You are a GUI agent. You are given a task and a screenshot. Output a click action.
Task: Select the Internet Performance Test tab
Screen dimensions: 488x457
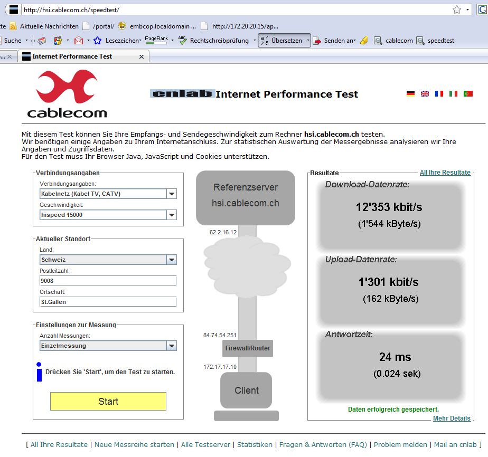(x=72, y=56)
